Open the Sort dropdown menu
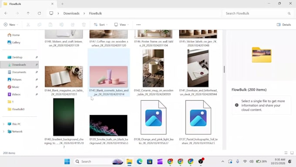This screenshot has width=296, height=167. [101, 24]
